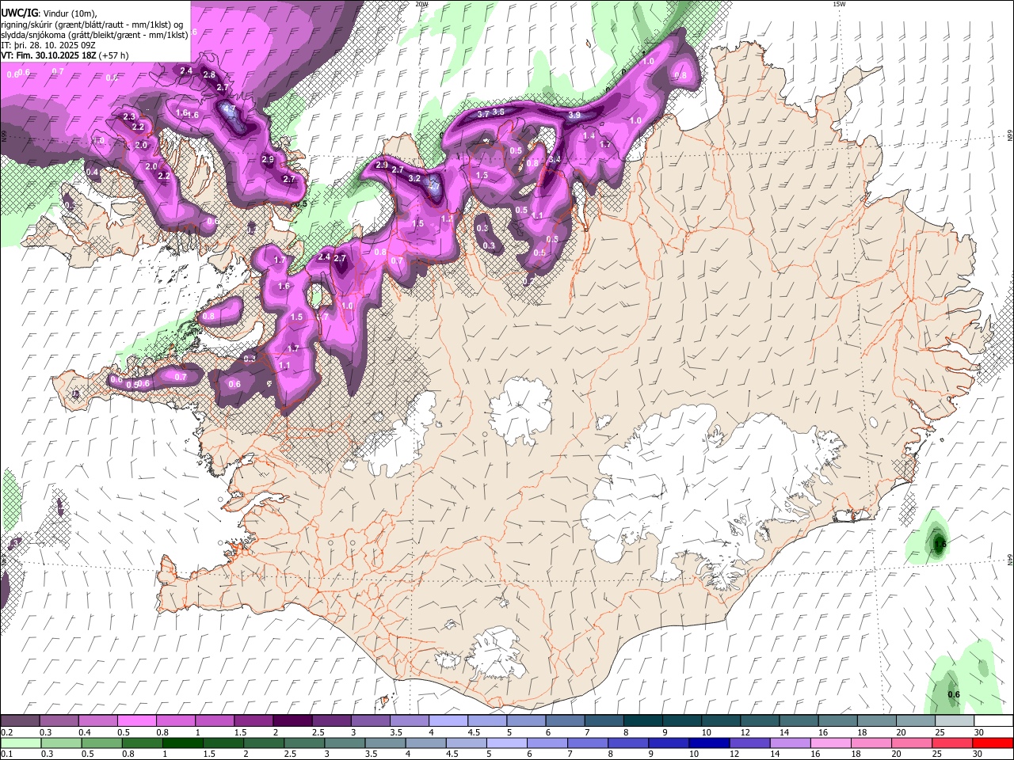Click the light pink swatch between 16 and 18 in lower legend row
Viewport: 1014px width, 760px height.
point(831,743)
